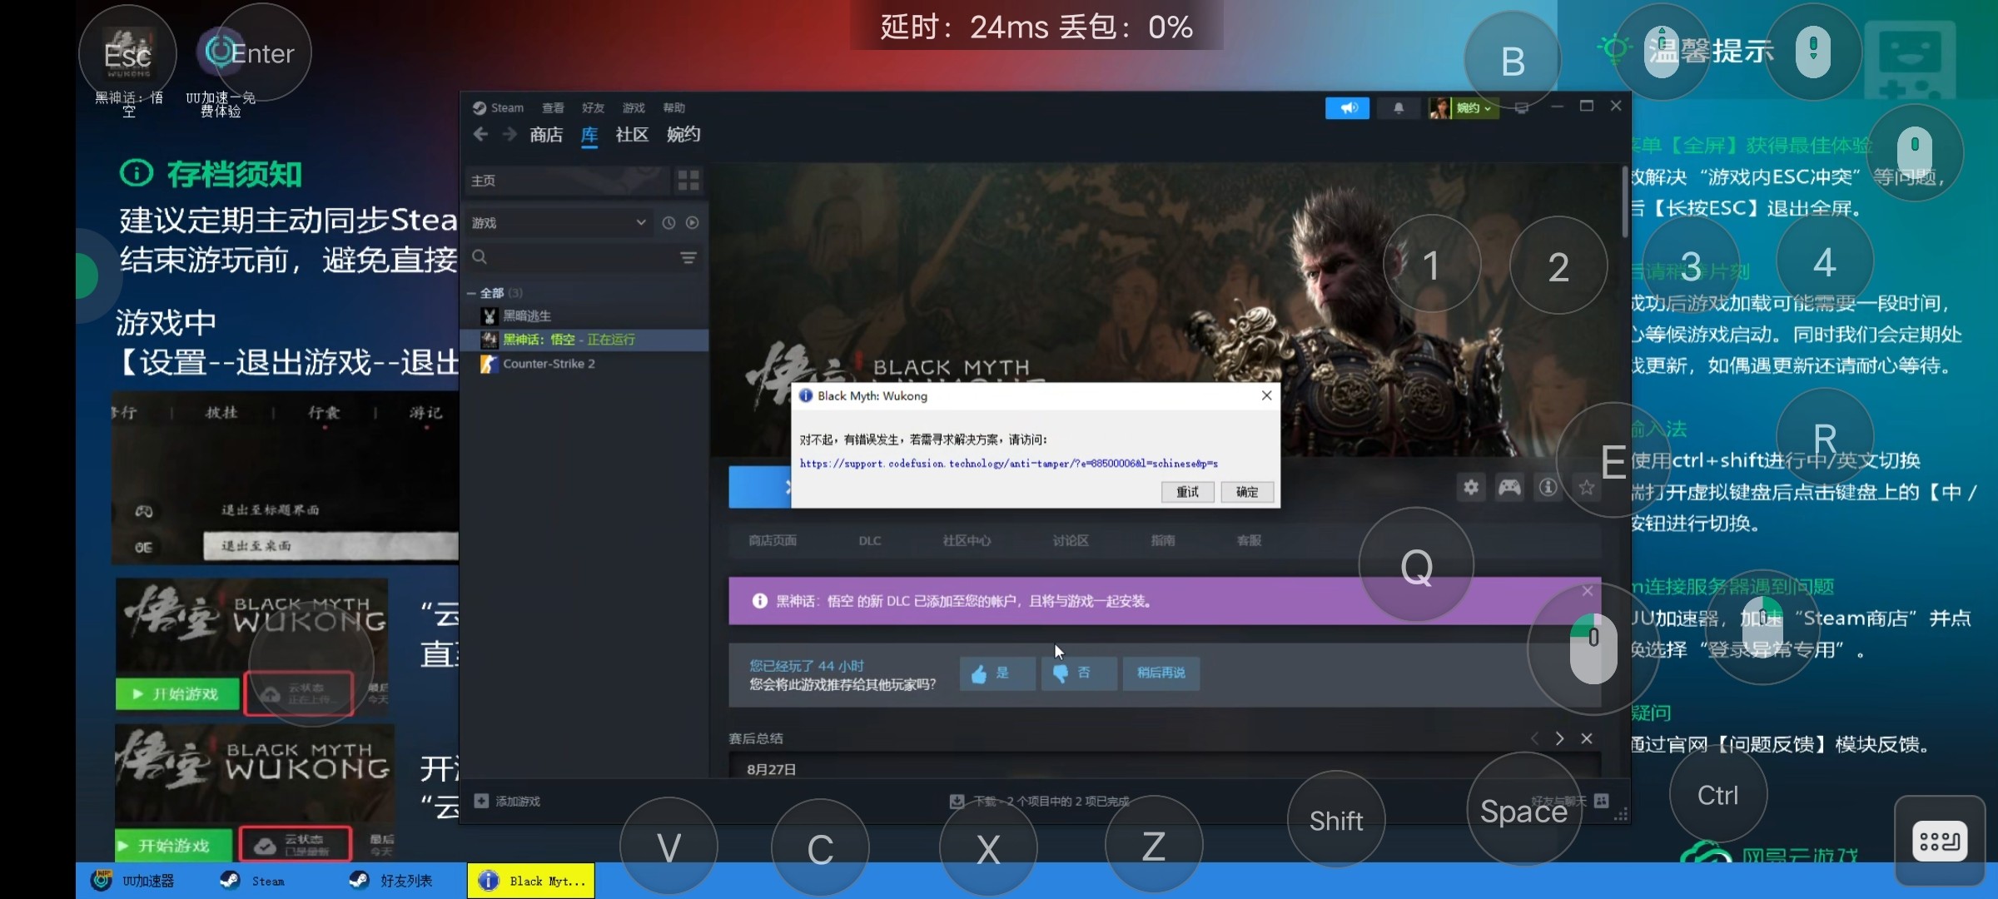
Task: Click the controller layout icon
Action: [1509, 488]
